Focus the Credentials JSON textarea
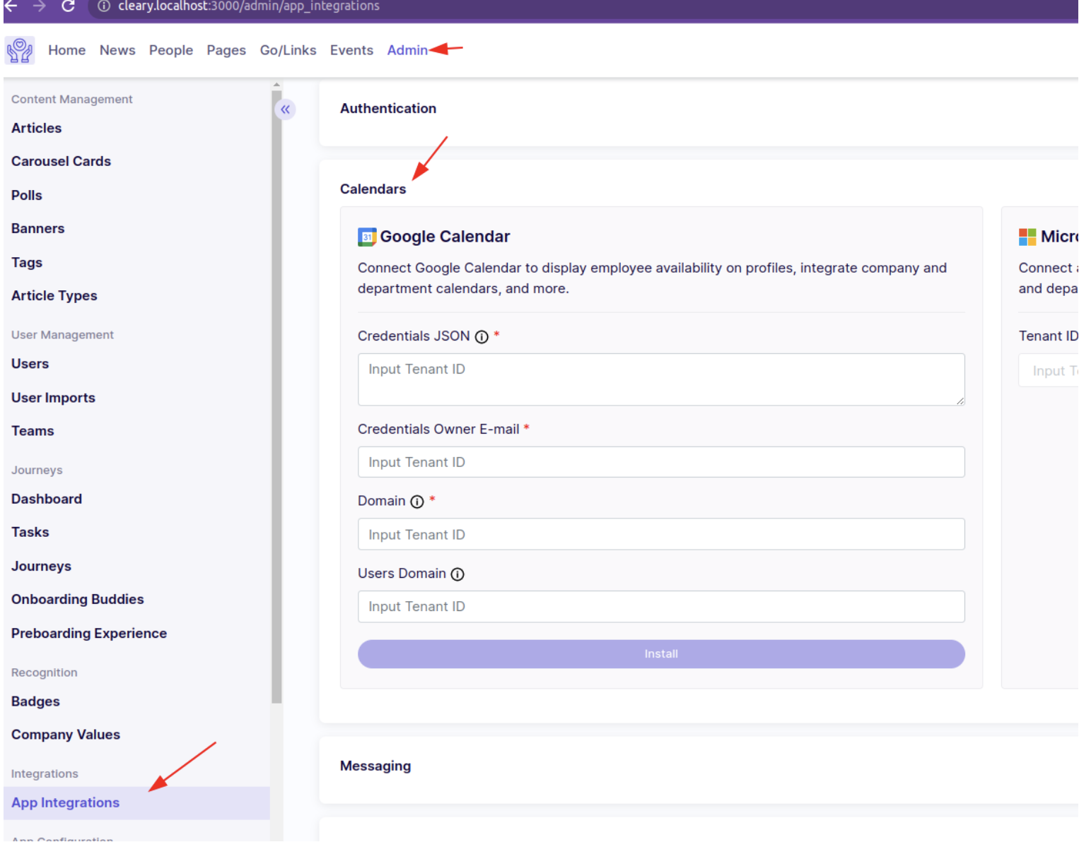 pos(661,379)
